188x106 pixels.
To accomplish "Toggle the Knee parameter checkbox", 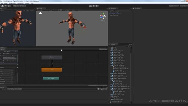I will coord(12,73).
